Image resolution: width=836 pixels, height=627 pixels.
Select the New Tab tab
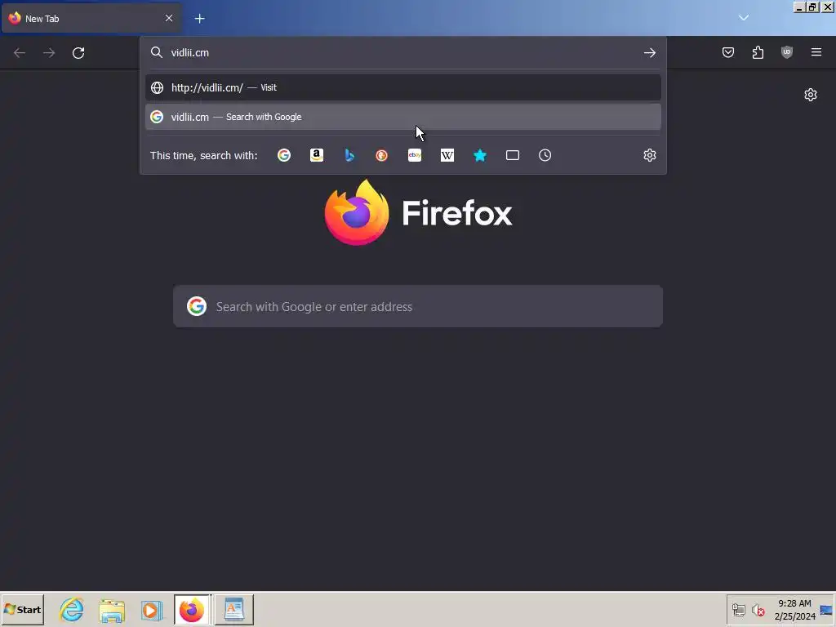[91, 19]
